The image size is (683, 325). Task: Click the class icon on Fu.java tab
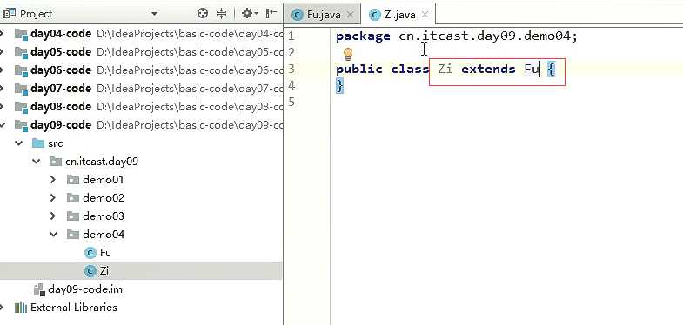298,15
